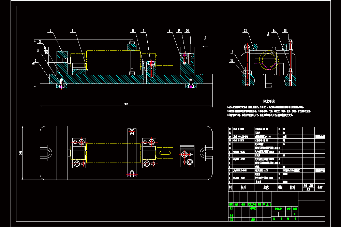Click the left U-shaped slot in plan view
The image size is (341, 227).
(x=46, y=153)
